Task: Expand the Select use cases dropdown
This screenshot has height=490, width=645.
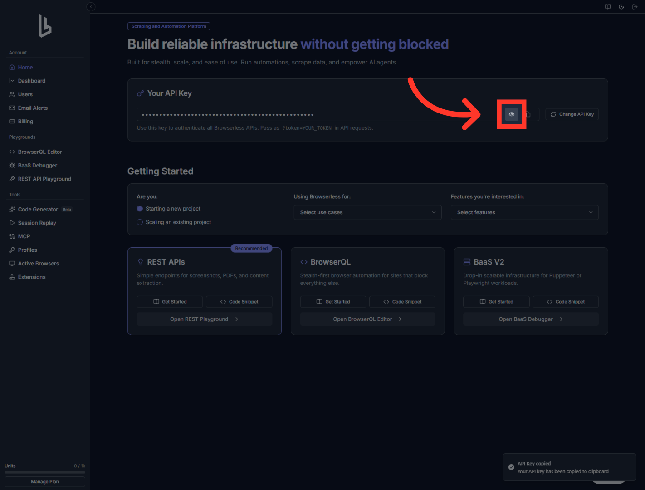Action: (368, 212)
